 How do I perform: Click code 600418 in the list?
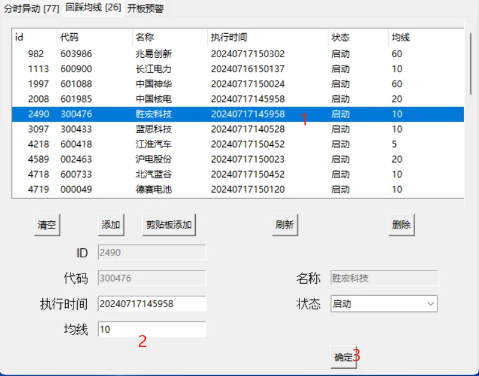click(x=76, y=144)
